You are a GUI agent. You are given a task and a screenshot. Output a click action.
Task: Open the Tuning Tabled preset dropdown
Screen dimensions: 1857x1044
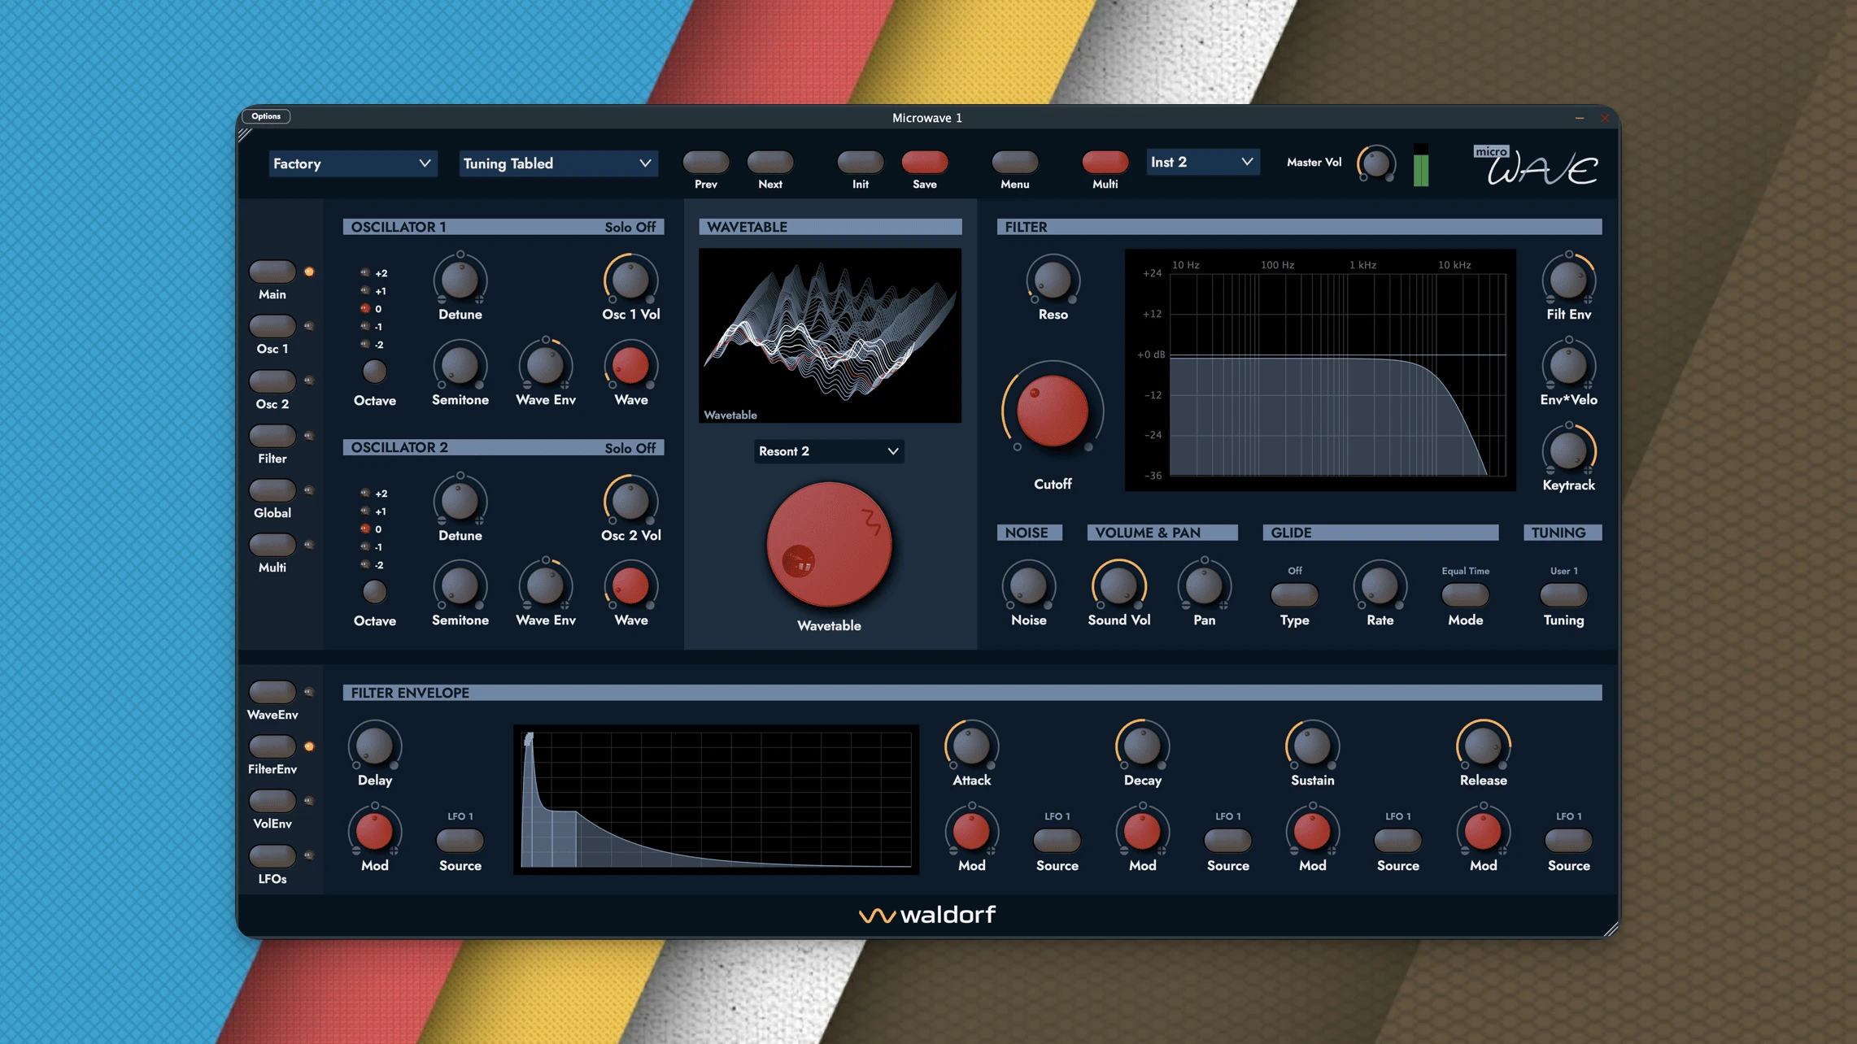click(557, 163)
